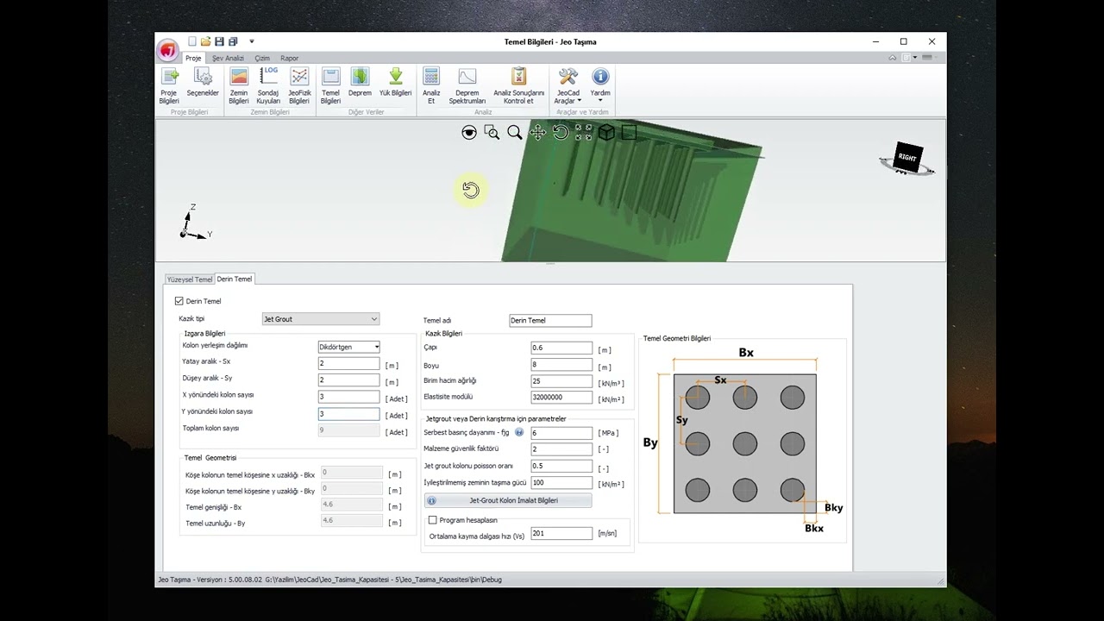
Task: Open Temel Bilgileri foundation tool
Action: [330, 85]
